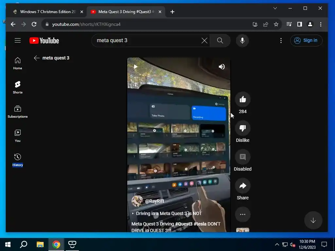The image size is (335, 251).
Task: Open muted volume control in tray
Action: click(292, 244)
